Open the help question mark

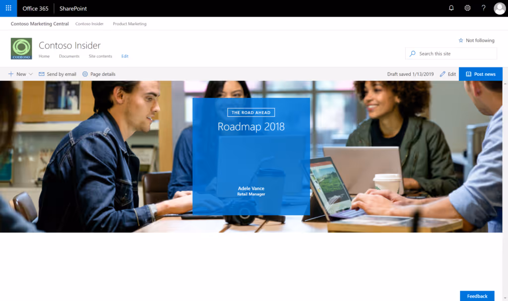[x=483, y=8]
